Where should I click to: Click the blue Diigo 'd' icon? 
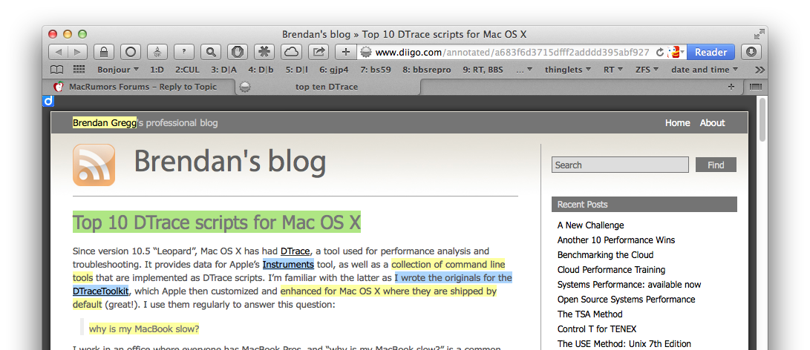coord(48,101)
